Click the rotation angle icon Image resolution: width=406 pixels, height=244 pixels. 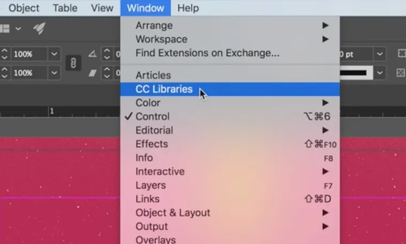coord(93,54)
